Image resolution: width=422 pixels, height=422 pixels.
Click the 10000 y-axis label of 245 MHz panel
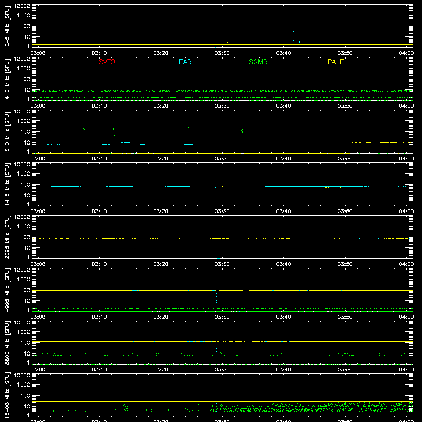coord(22,6)
